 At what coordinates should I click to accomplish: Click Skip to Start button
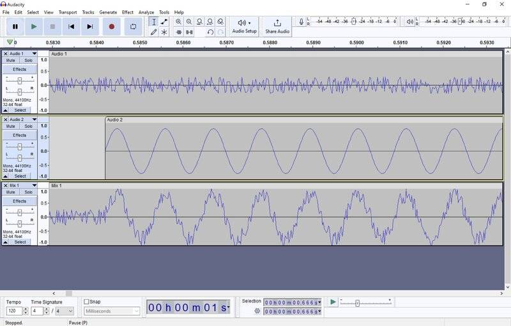(72, 26)
